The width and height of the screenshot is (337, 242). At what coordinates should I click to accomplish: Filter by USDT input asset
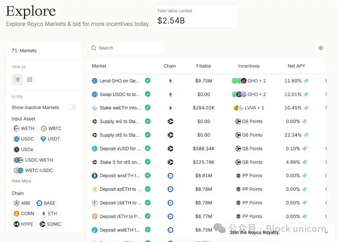[50, 139]
